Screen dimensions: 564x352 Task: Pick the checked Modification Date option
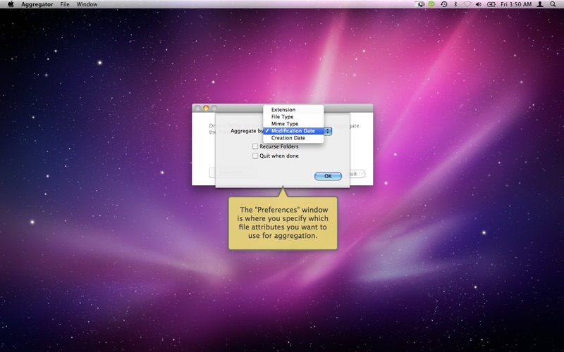pyautogui.click(x=293, y=131)
